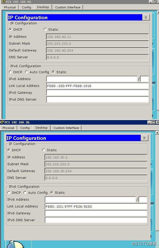159x248 pixels.
Task: Click PC4 IPv6 Gateway field
Action: tap(97, 93)
